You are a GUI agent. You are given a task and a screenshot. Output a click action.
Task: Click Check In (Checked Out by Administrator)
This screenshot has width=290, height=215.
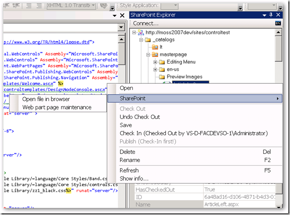pyautogui.click(x=195, y=133)
